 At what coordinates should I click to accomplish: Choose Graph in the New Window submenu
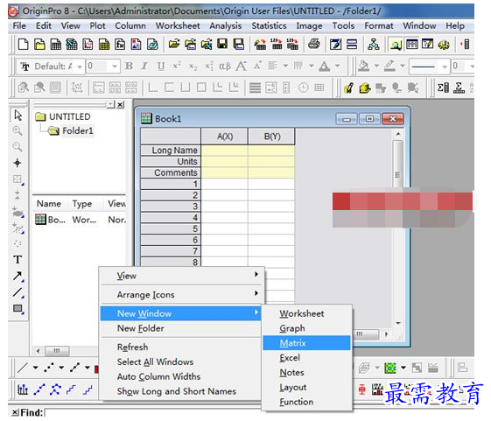pyautogui.click(x=306, y=328)
